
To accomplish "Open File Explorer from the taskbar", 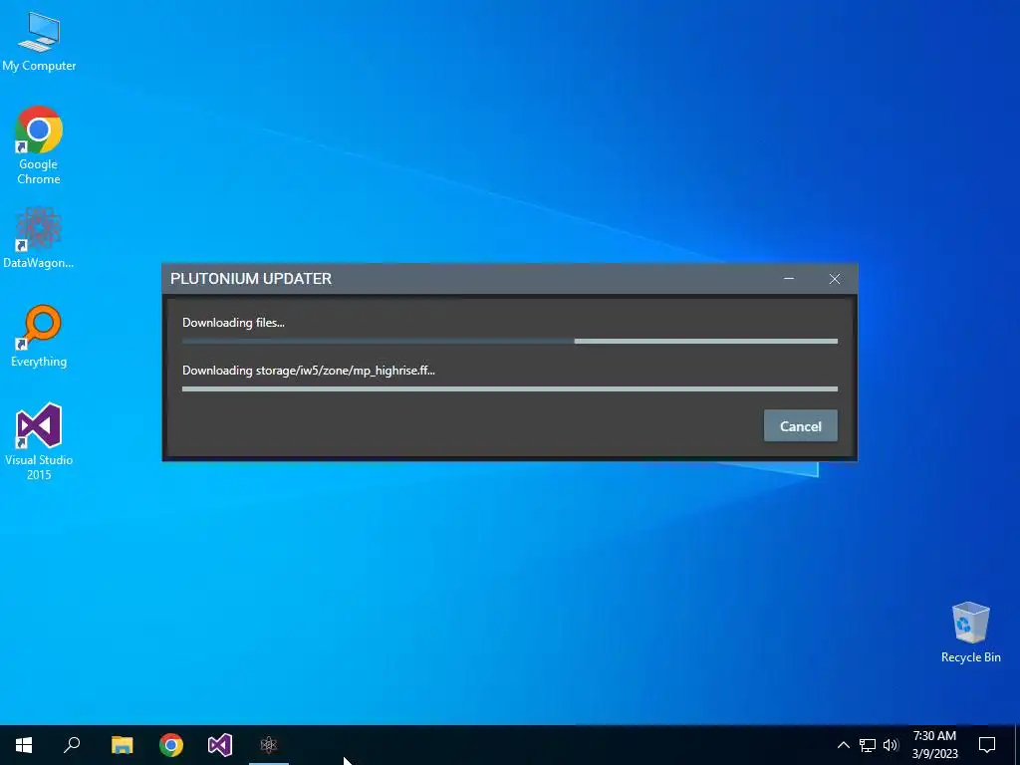I will click(x=122, y=745).
